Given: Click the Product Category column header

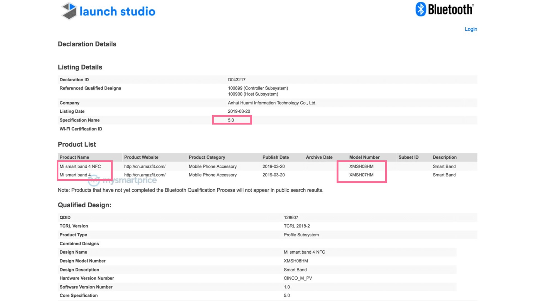Looking at the screenshot, I should pos(207,157).
